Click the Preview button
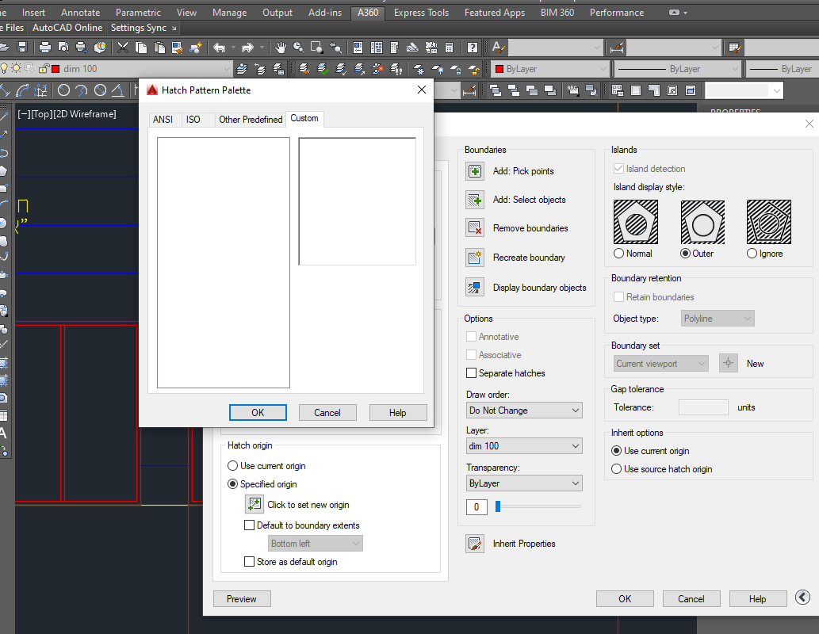This screenshot has height=634, width=819. click(x=242, y=599)
